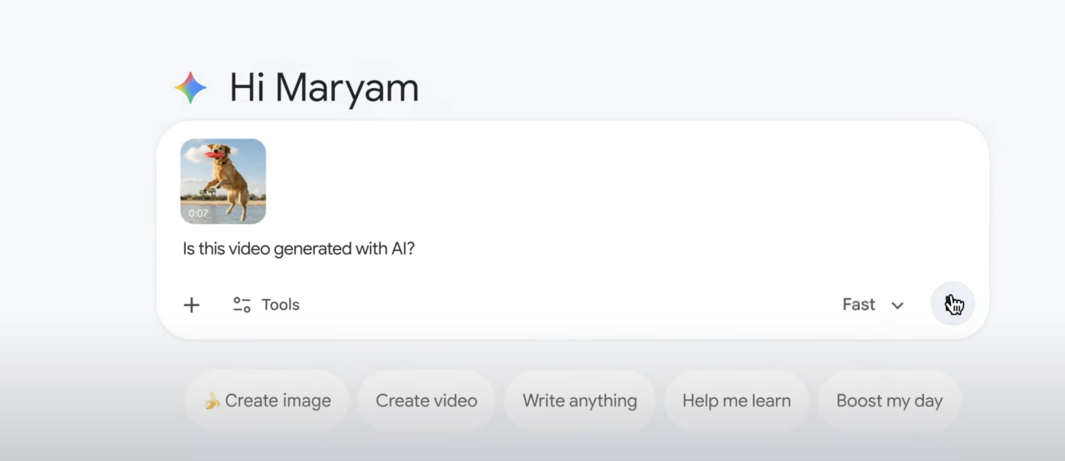
Task: Open model options via Fast label
Action: pyautogui.click(x=858, y=304)
